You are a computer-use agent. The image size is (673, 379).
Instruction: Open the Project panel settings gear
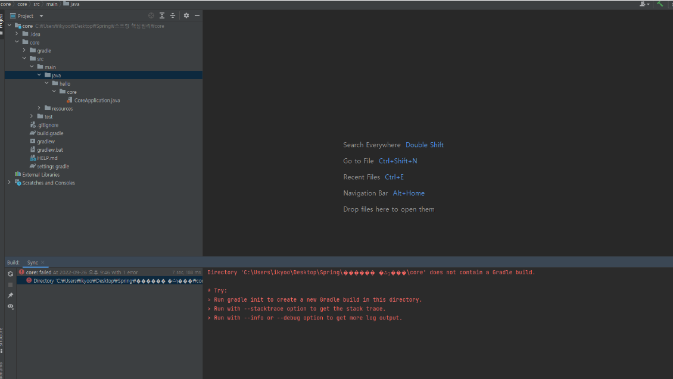tap(186, 15)
